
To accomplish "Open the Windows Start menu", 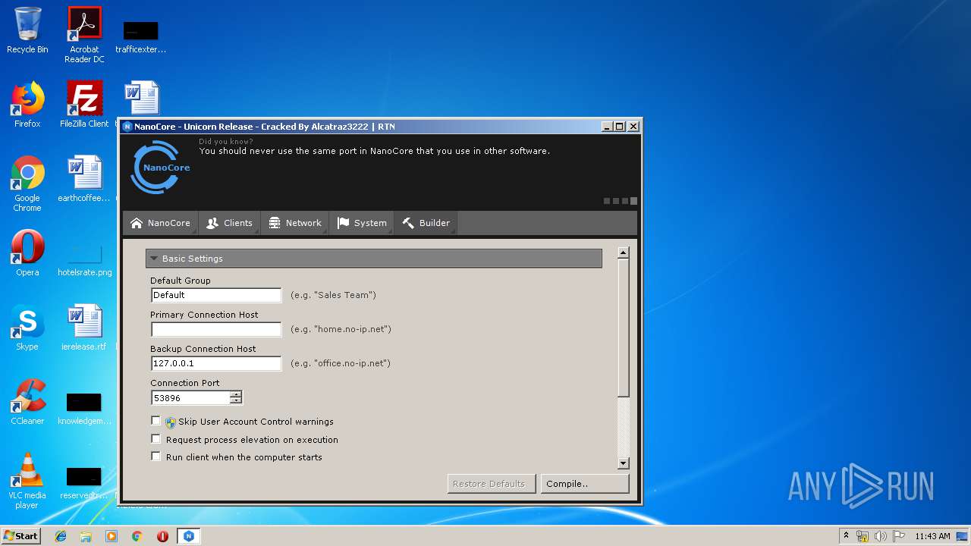I will click(21, 535).
